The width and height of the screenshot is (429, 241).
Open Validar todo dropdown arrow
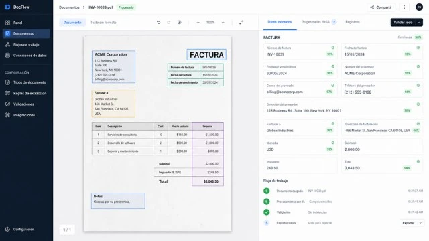419,22
